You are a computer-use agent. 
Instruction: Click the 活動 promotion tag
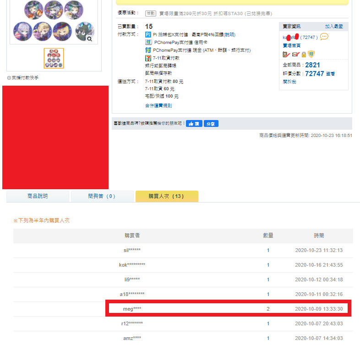pyautogui.click(x=151, y=14)
